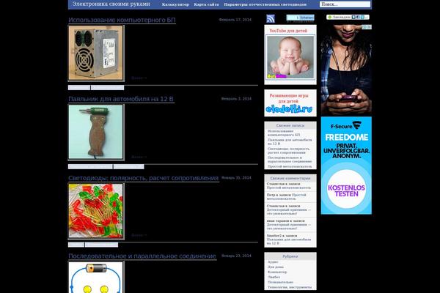The height and width of the screenshot is (293, 440).
Task: Open post Светодиоды: полярность, расчет сопротивления
Action: pos(144,178)
